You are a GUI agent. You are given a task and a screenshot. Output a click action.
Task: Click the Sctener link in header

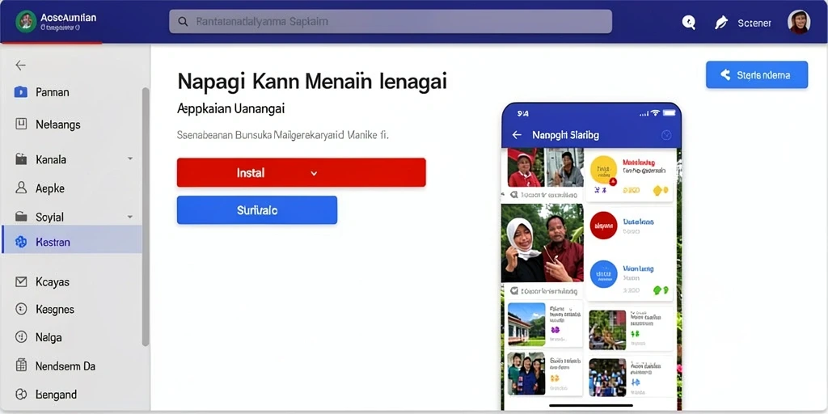(x=754, y=23)
